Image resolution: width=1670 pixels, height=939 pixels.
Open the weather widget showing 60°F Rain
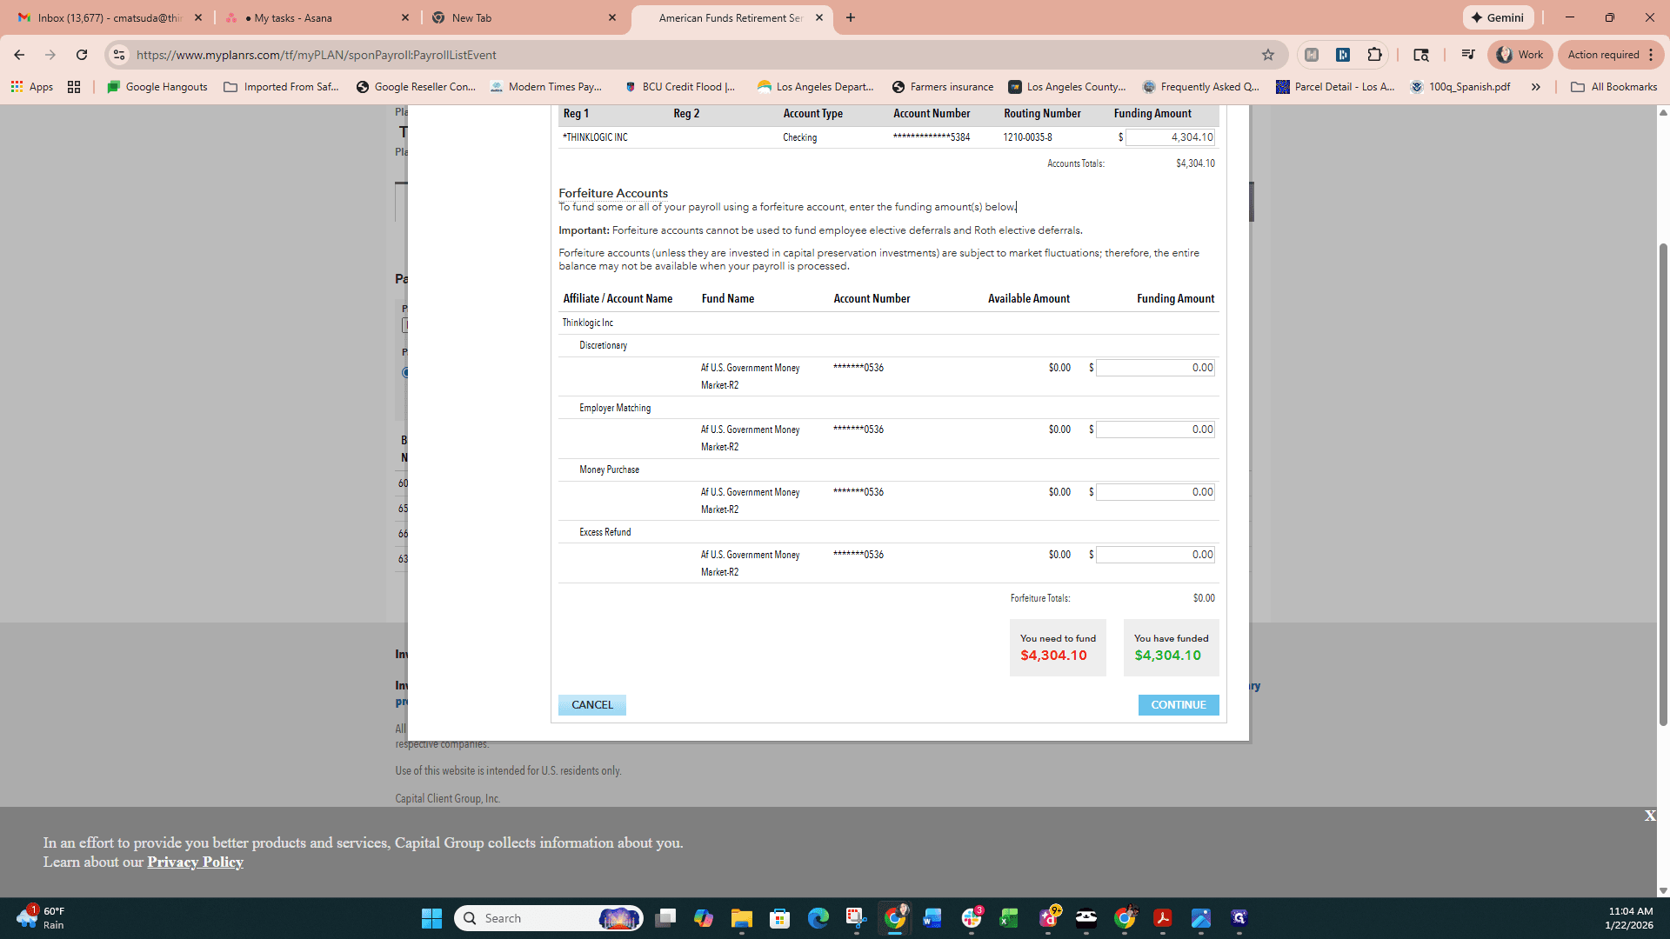pyautogui.click(x=41, y=918)
